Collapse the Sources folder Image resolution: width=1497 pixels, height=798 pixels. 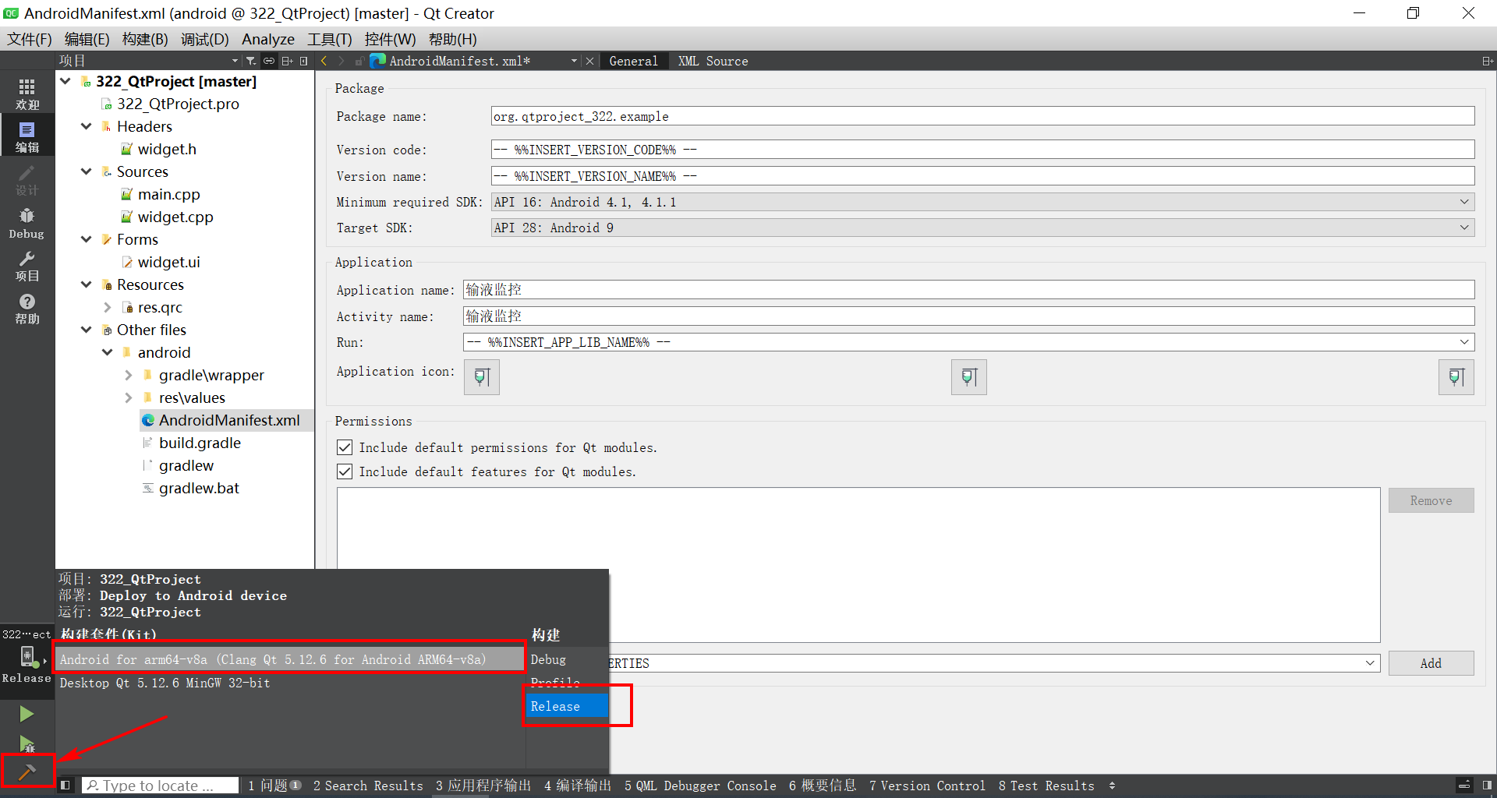click(87, 171)
